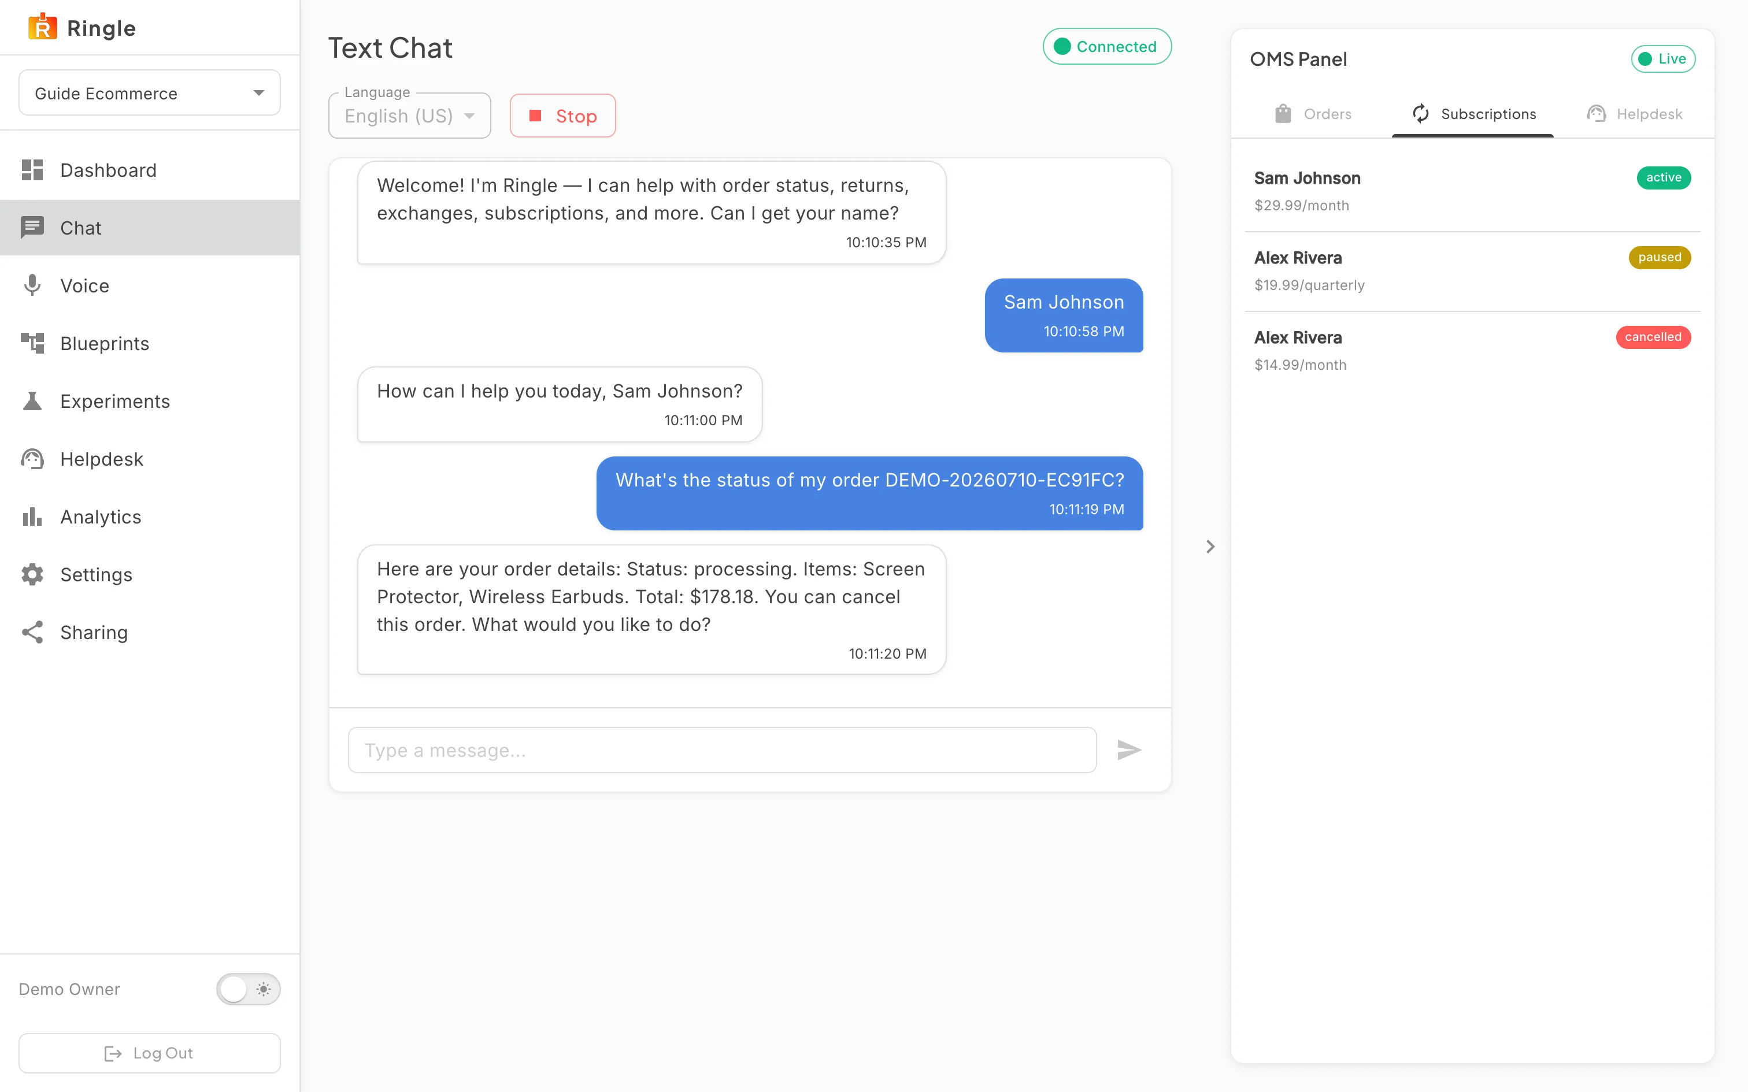Screen dimensions: 1748x1092
Task: Open the Settings page
Action: [x=150, y=574]
